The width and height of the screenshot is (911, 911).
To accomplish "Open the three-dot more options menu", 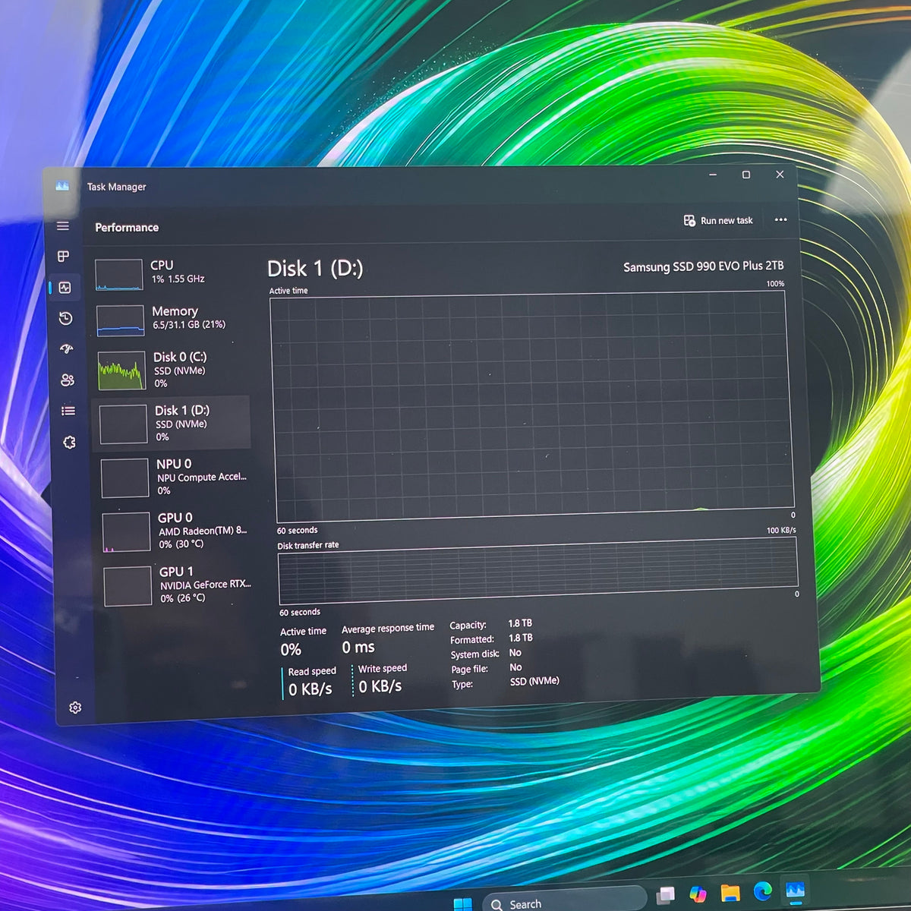I will point(780,219).
